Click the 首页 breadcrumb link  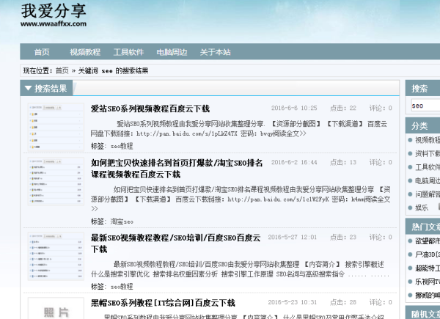62,70
